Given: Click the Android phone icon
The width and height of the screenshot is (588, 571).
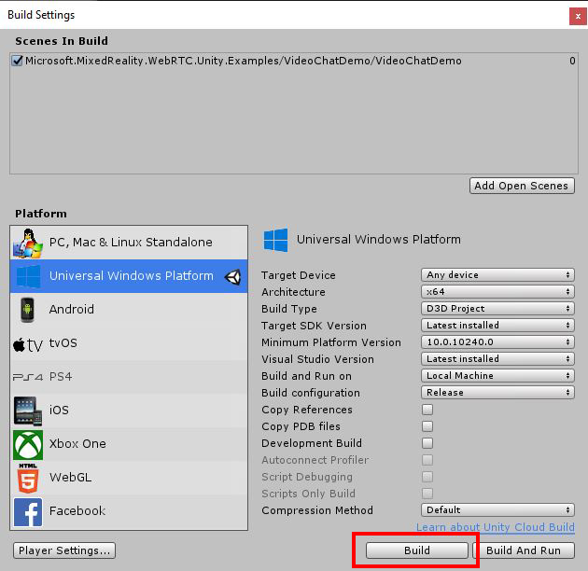Looking at the screenshot, I should (x=27, y=310).
